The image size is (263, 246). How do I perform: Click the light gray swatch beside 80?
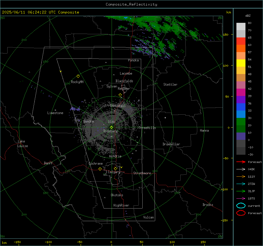(241, 26)
